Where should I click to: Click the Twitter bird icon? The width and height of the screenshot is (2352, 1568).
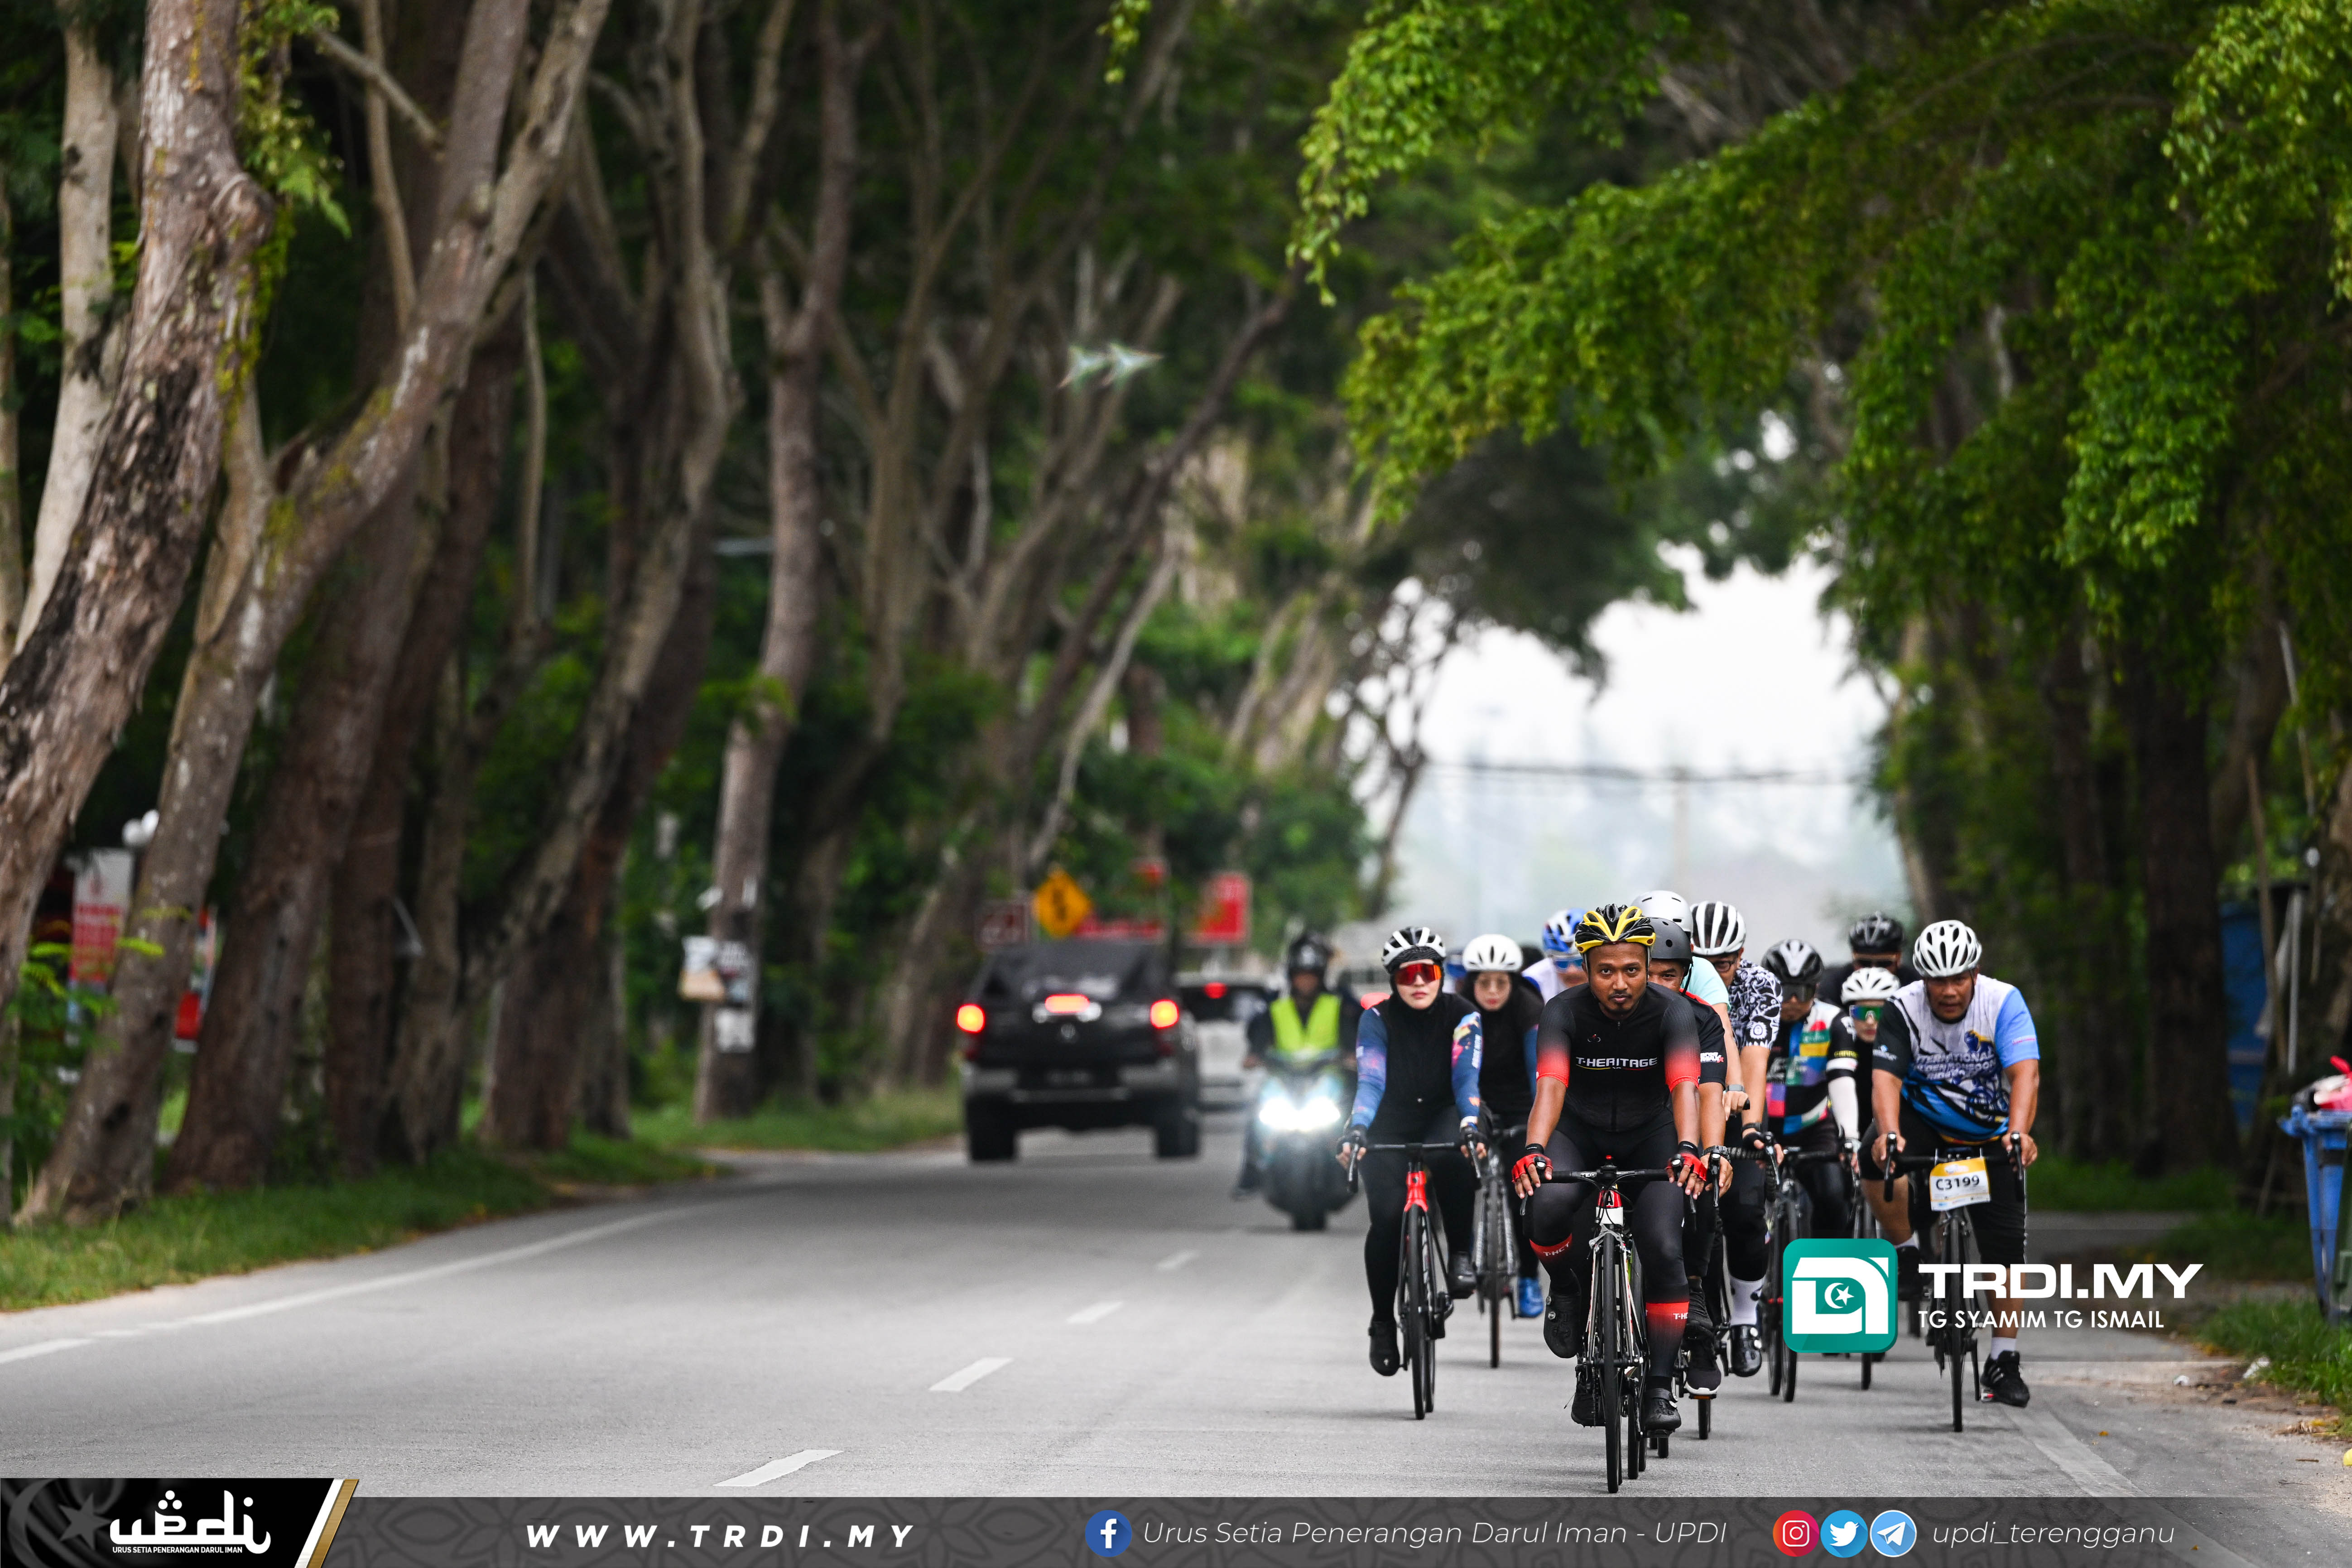[1843, 1533]
